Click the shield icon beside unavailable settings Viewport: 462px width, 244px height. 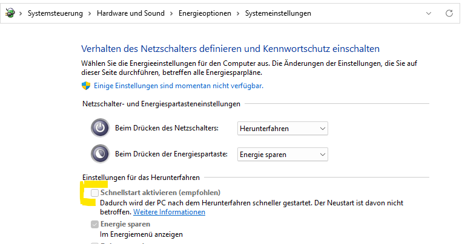point(86,86)
